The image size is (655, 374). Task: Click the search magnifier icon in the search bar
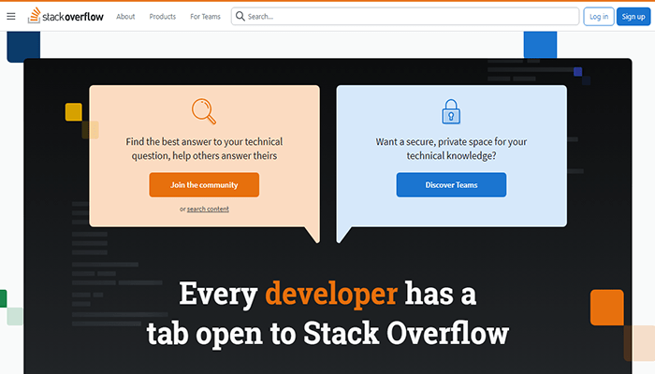[240, 16]
